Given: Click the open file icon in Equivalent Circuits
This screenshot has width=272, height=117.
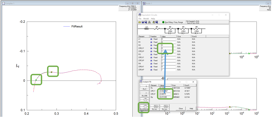Looking at the screenshot, I should [140, 22].
